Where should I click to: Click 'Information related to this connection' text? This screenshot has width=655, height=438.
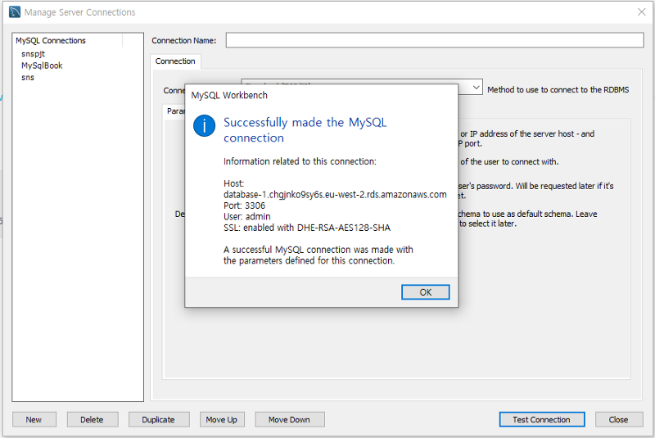tap(300, 161)
